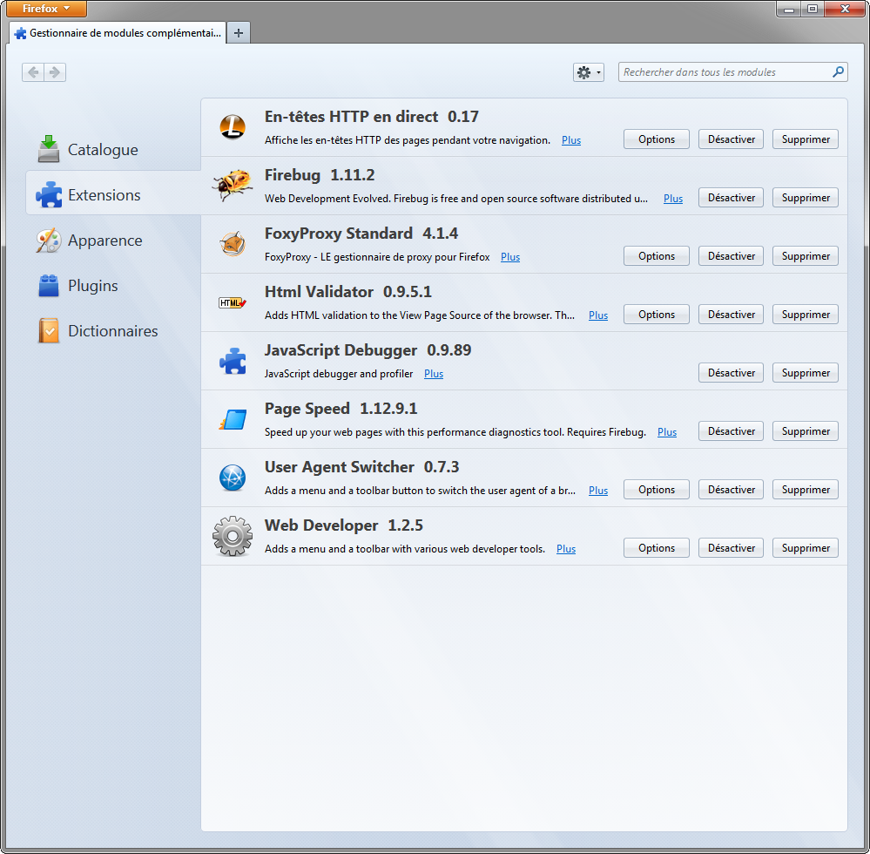Click the Plus link for Html Validator
The height and width of the screenshot is (854, 870).
(x=598, y=315)
